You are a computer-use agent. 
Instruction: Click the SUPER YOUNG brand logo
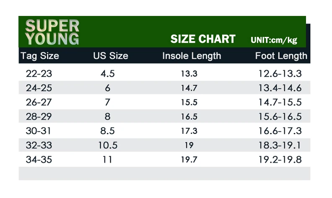click(x=52, y=32)
